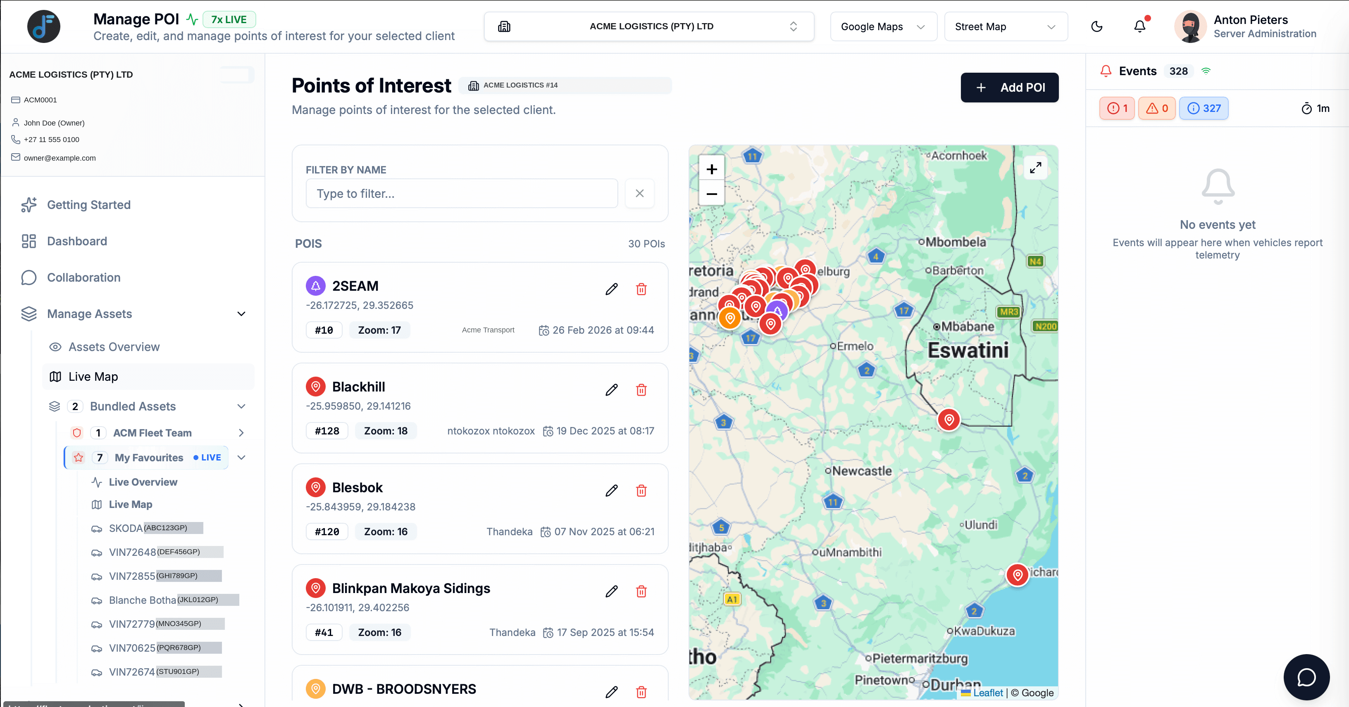1349x707 pixels.
Task: Click the app logo in header
Action: pos(43,26)
